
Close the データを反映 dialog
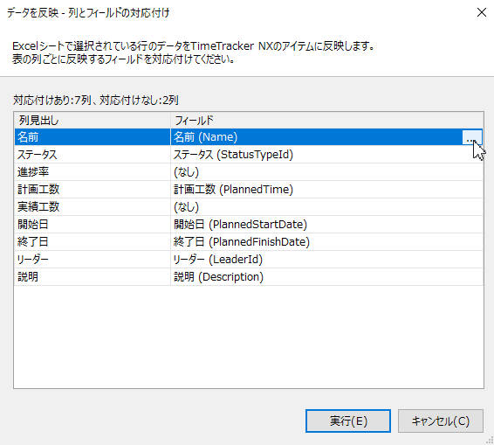[x=482, y=12]
